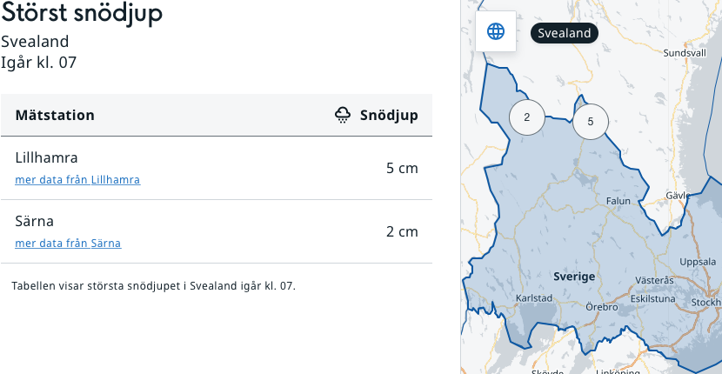Select the Lillhamra station name in table
Screen dimensions: 722x374
(47, 158)
